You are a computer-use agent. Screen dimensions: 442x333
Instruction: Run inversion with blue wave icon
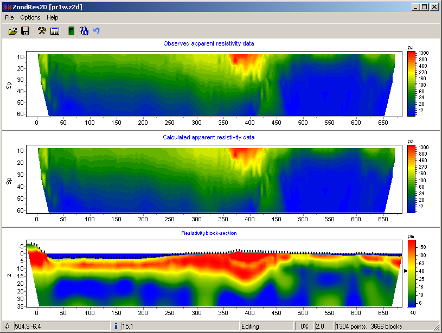pos(84,31)
